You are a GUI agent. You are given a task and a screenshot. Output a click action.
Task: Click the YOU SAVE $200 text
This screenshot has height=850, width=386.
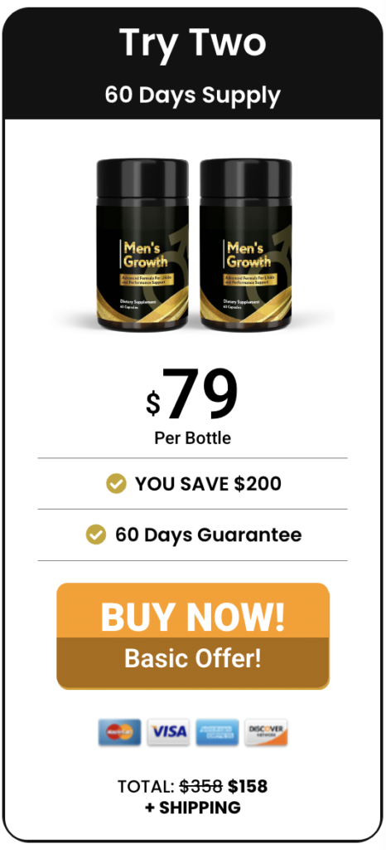pos(208,484)
